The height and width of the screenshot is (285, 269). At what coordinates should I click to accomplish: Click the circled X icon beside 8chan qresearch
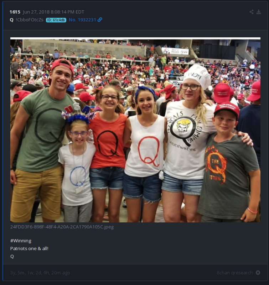(258, 273)
